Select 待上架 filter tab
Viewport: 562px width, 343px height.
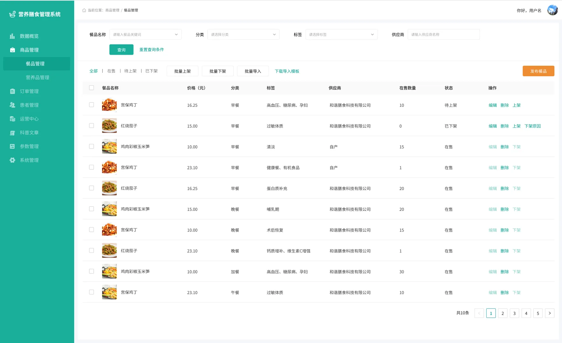[130, 71]
